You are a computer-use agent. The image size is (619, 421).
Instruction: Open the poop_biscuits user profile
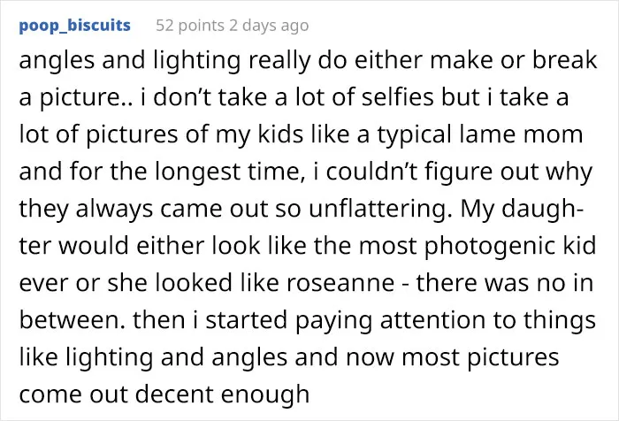click(74, 26)
